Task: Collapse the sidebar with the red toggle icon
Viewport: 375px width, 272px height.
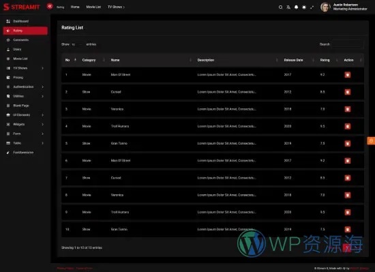Action: (50, 6)
